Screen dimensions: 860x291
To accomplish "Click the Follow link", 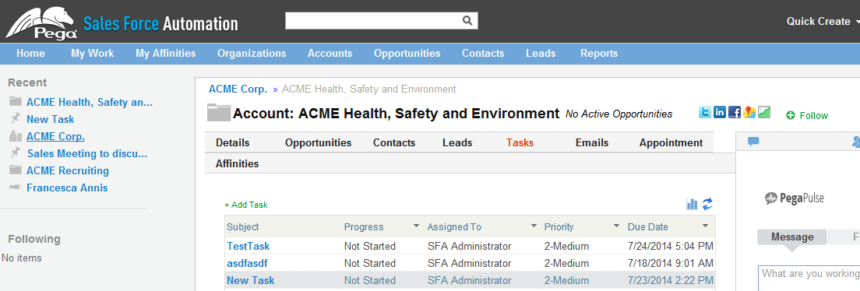I will tap(814, 115).
